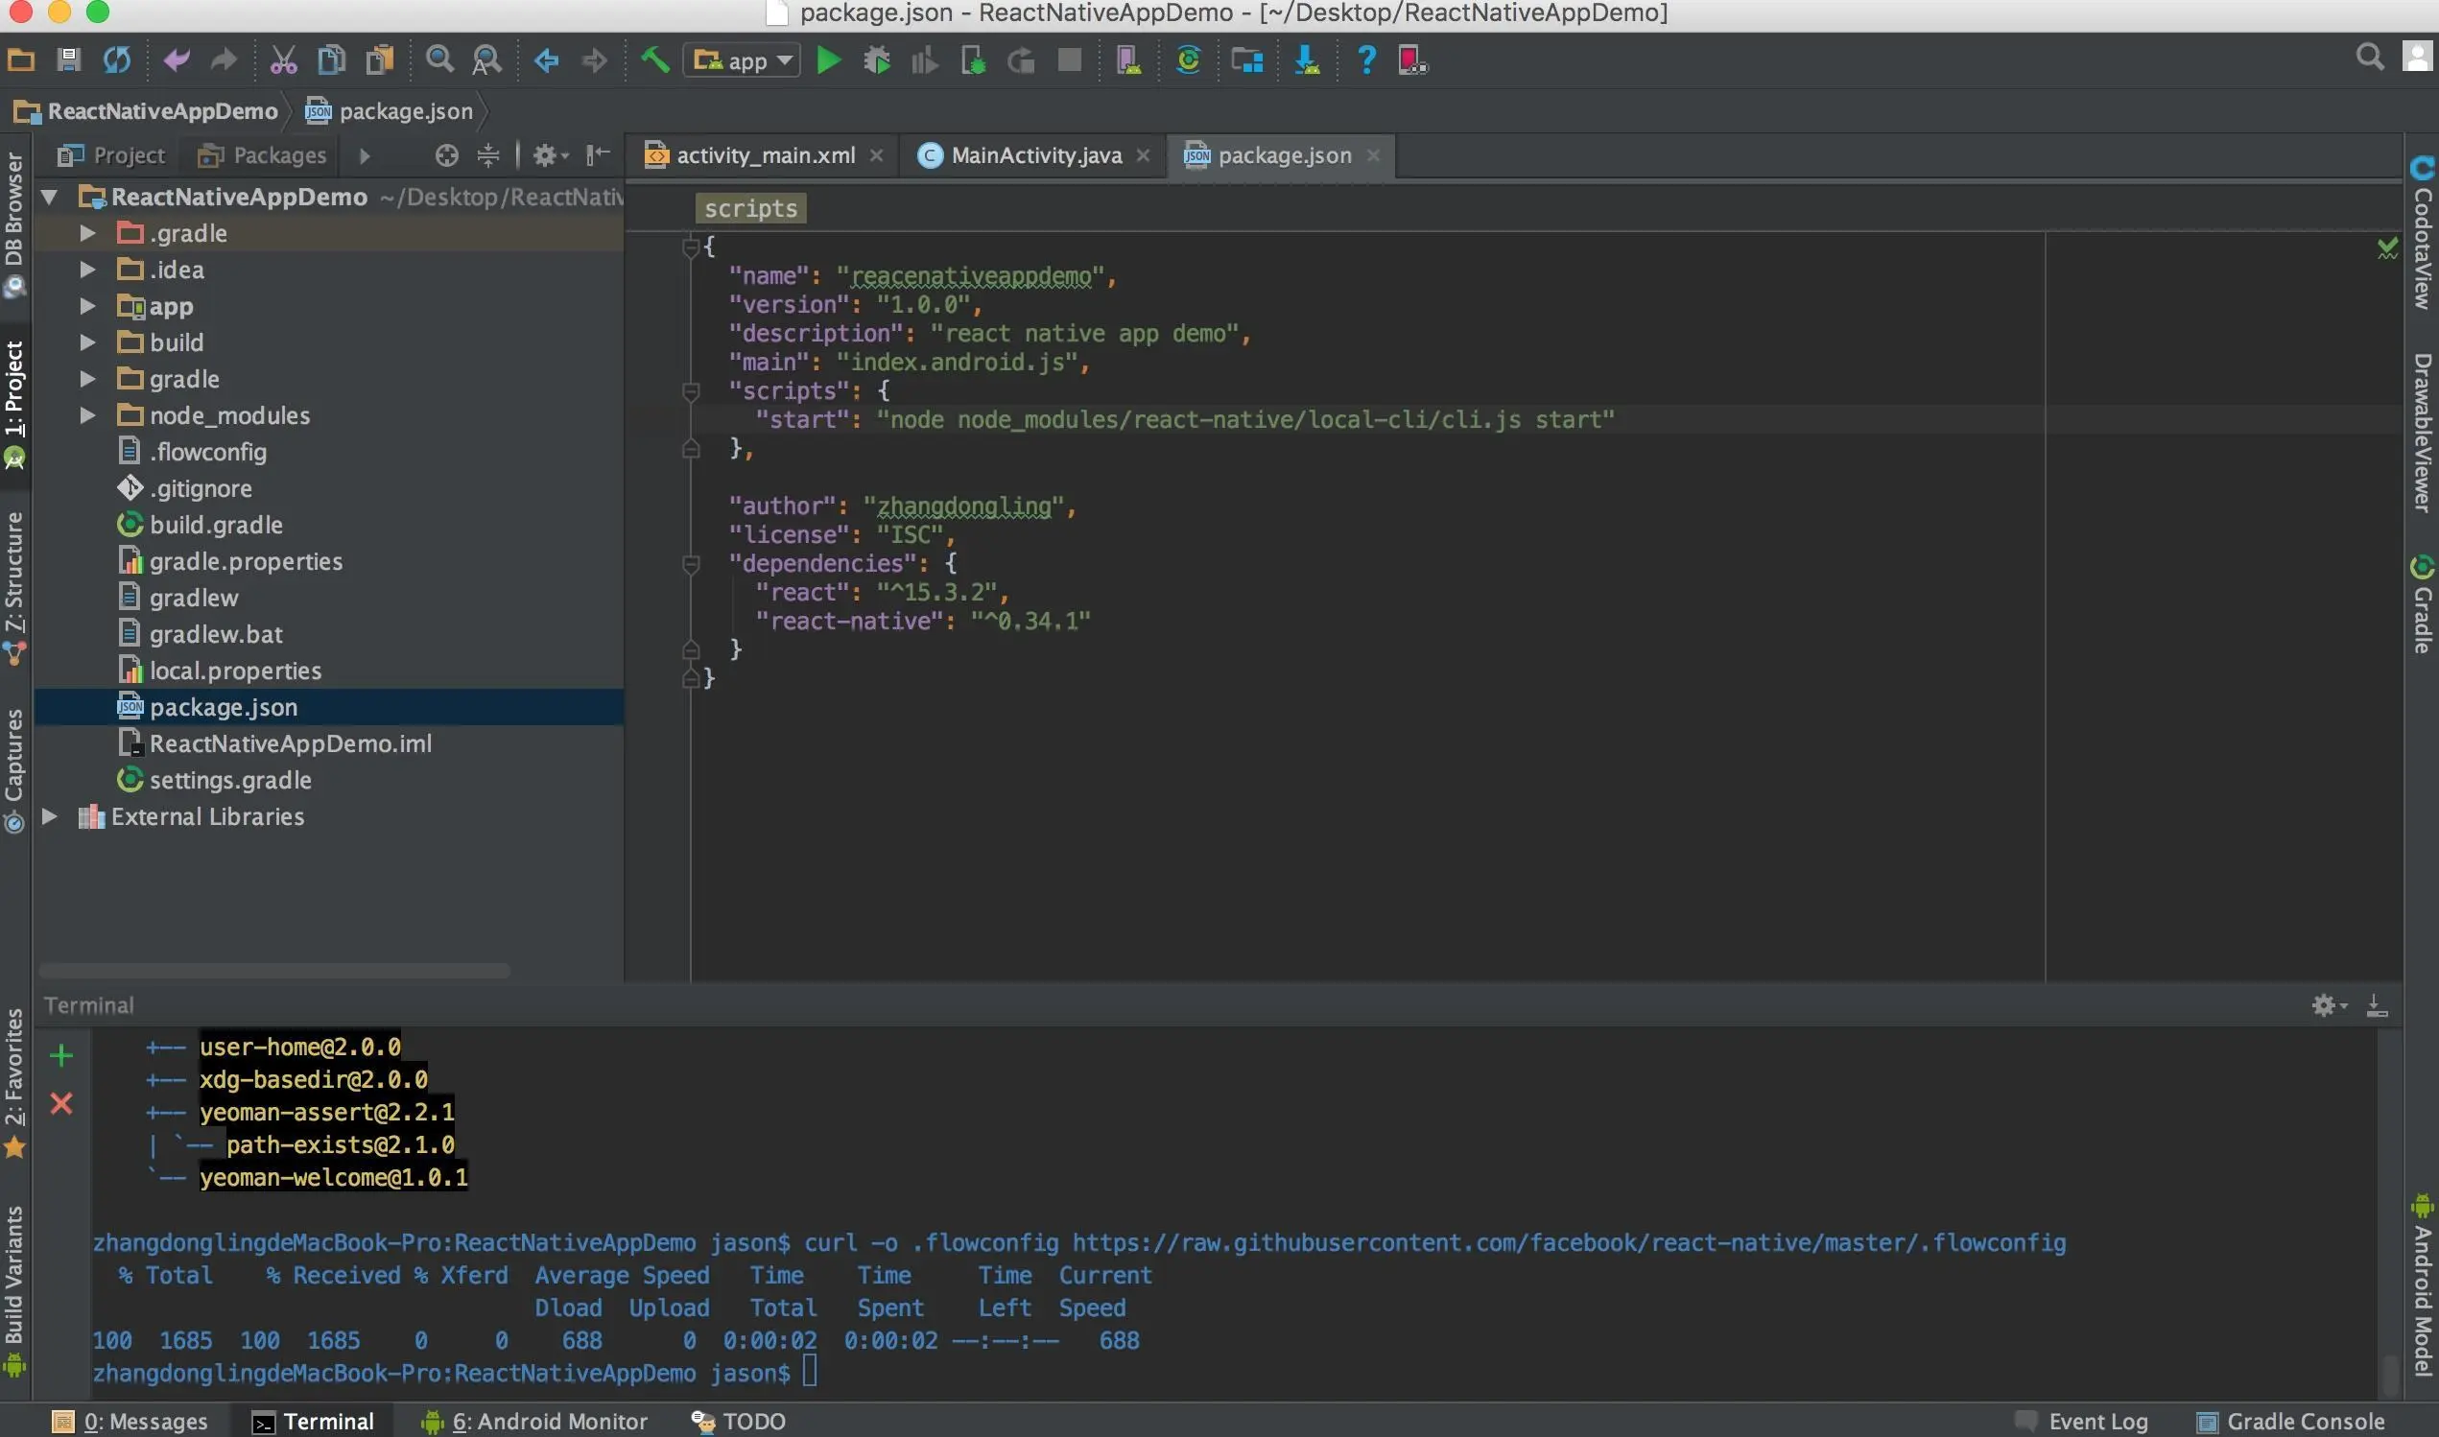Toggle the Gradle tool window
Screen dimensions: 2439x1437
point(2421,604)
